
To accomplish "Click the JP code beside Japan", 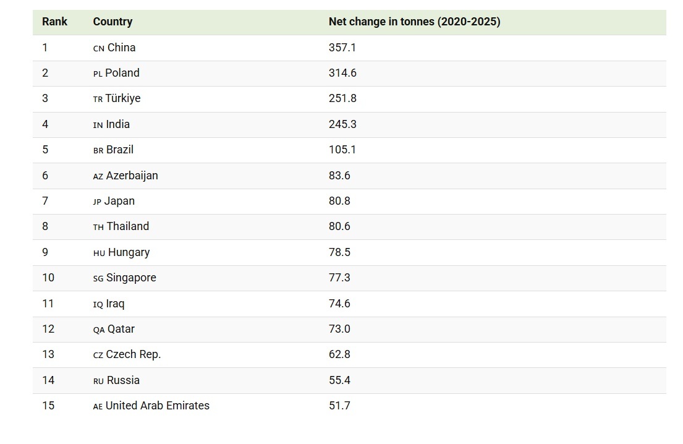I will pyautogui.click(x=97, y=202).
